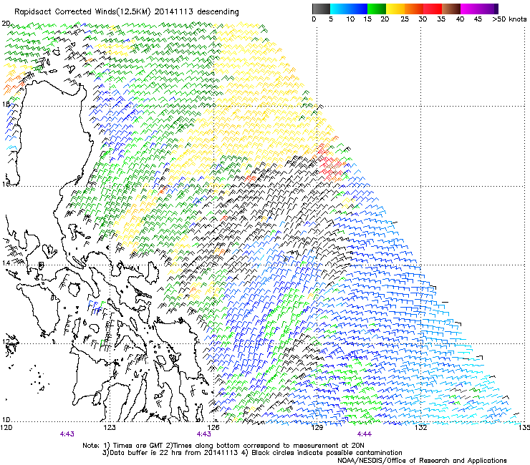The width and height of the screenshot is (530, 465).
Task: Click the '10' latitude label at bottom left
Action: [x=6, y=420]
